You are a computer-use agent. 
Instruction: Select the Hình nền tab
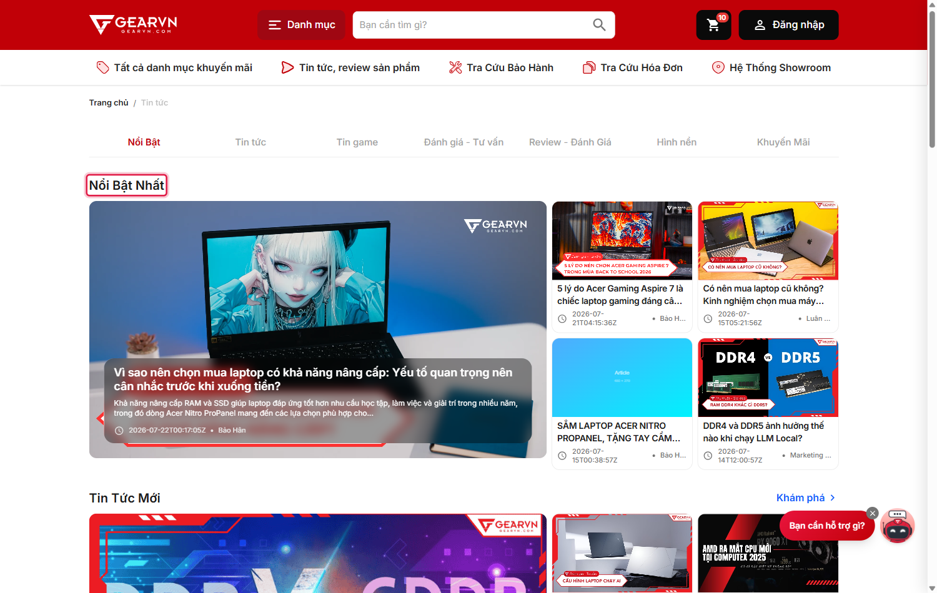[677, 142]
